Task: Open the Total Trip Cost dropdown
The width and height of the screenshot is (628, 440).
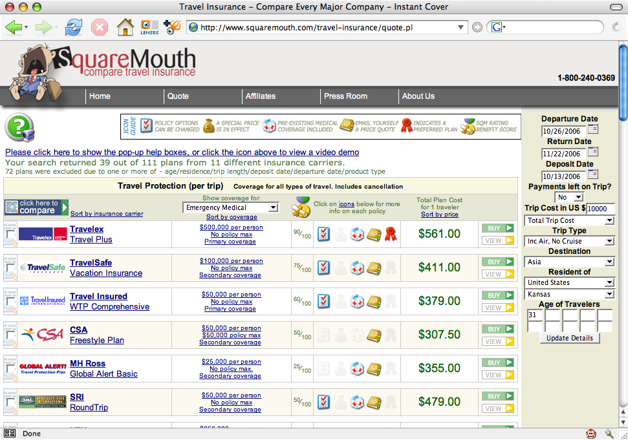Action: (x=569, y=220)
